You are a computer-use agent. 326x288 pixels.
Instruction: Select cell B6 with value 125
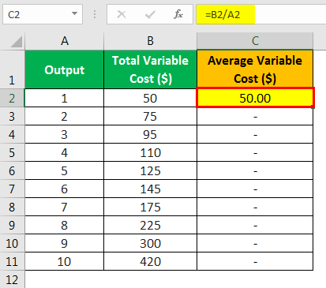(150, 170)
